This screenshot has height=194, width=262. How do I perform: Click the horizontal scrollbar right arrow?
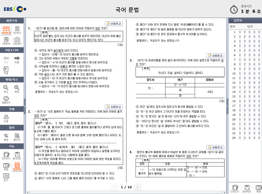(225, 193)
